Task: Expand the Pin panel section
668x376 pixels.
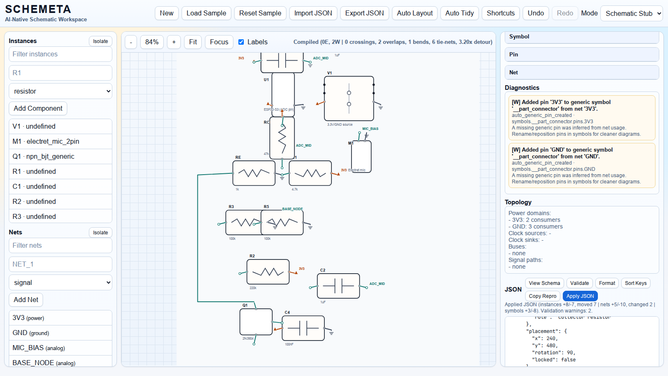Action: [582, 54]
